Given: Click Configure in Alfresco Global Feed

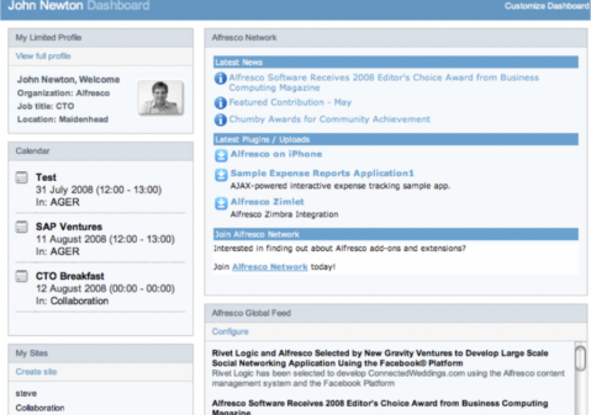Looking at the screenshot, I should point(230,332).
